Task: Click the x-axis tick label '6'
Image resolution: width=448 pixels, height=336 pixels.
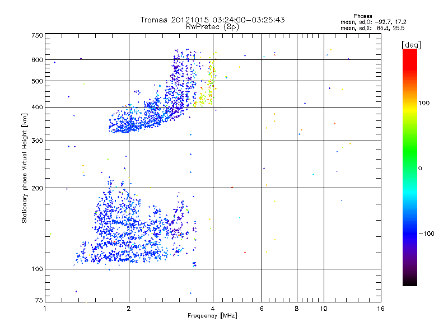Action: (x=262, y=309)
